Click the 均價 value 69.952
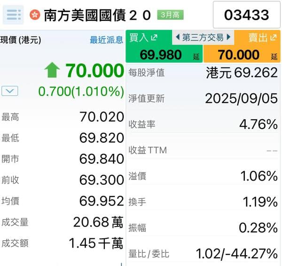Viewport: 282px width, 266px height. point(102,201)
